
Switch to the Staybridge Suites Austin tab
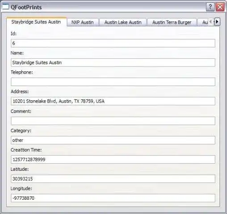coord(36,22)
